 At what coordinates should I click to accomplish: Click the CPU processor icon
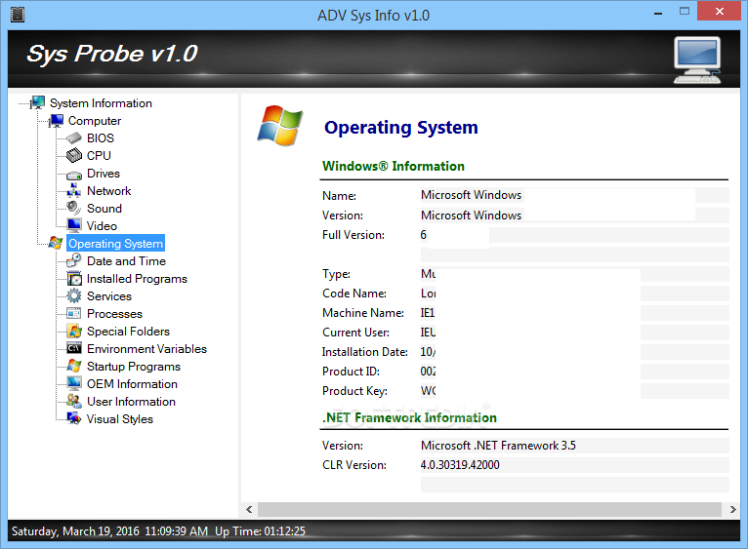point(74,155)
